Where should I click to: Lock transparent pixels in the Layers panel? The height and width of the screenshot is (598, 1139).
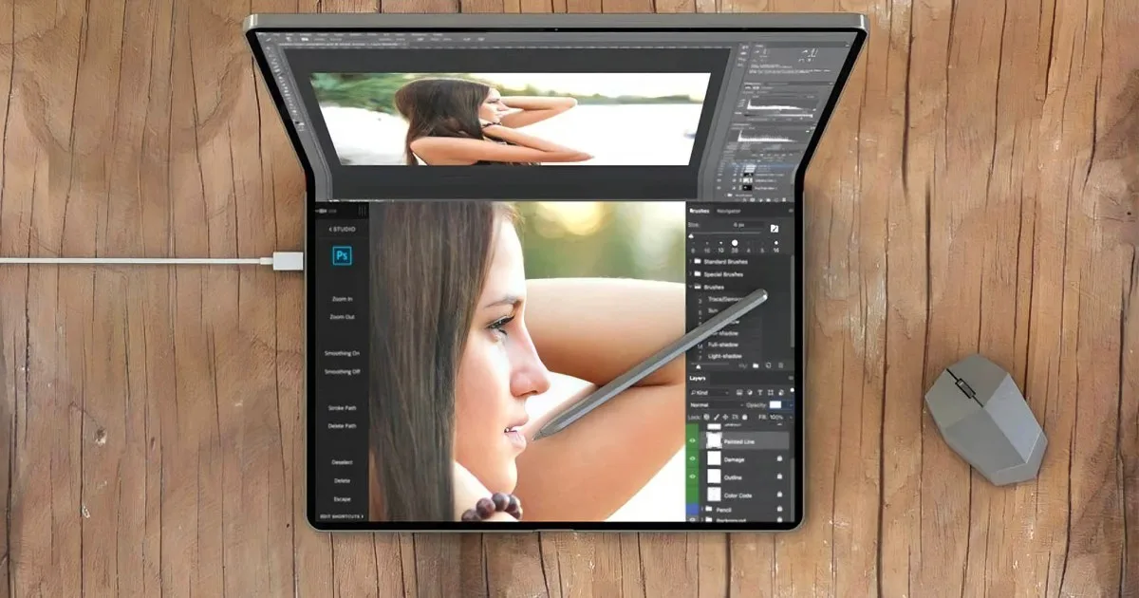click(x=705, y=417)
